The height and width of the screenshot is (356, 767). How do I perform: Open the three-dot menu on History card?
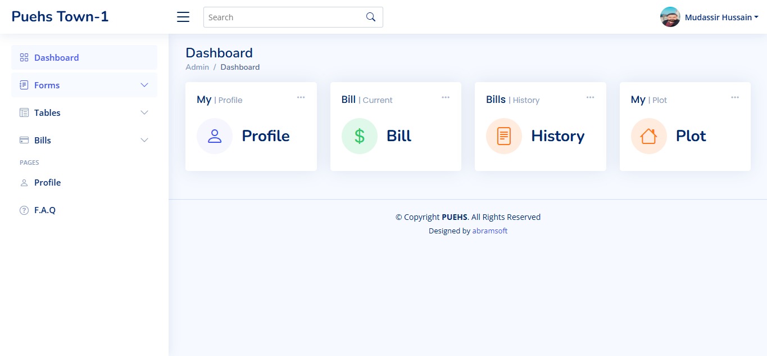590,97
